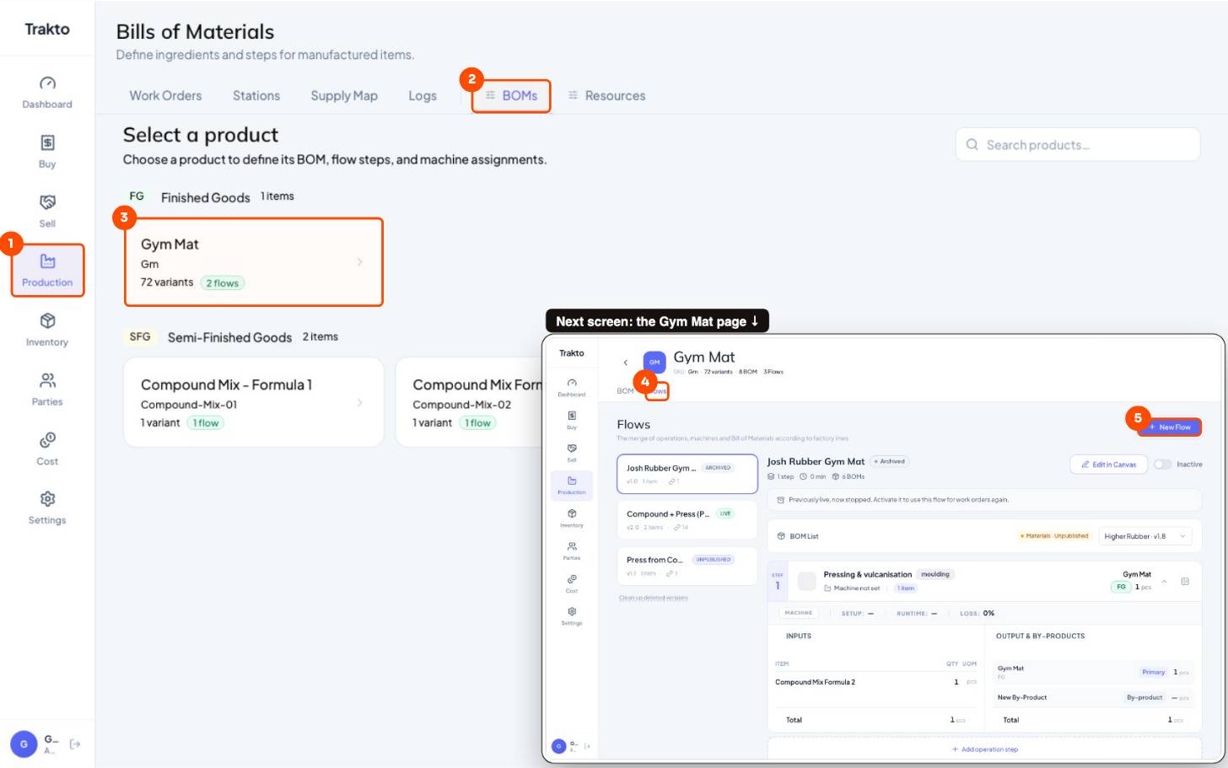1228x768 pixels.
Task: Switch to the Supply Map tab
Action: click(x=344, y=96)
